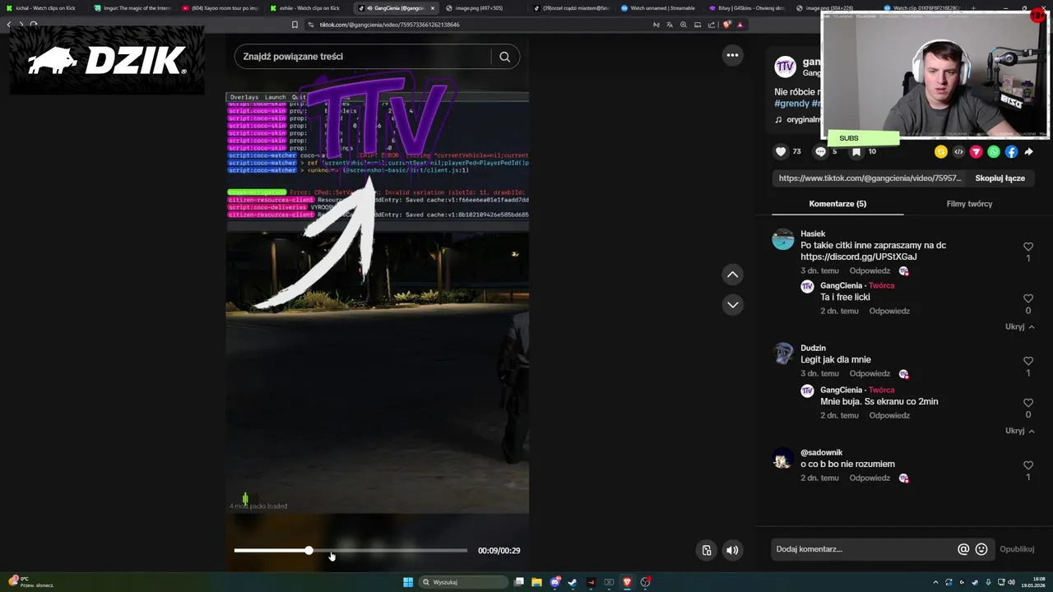Insert a mention with the @ icon
The width and height of the screenshot is (1053, 592).
pyautogui.click(x=963, y=549)
